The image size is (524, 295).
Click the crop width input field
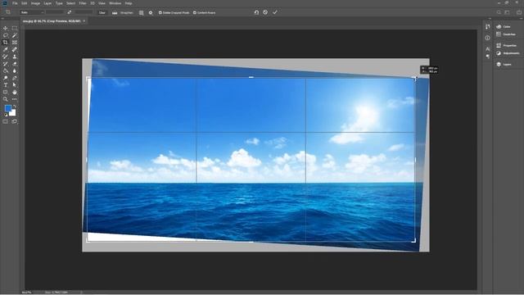tap(55, 13)
